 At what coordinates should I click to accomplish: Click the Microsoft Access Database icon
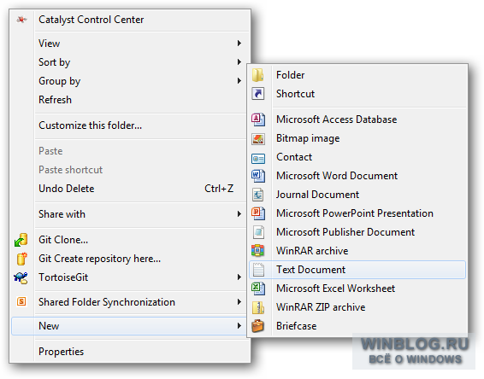tap(258, 120)
